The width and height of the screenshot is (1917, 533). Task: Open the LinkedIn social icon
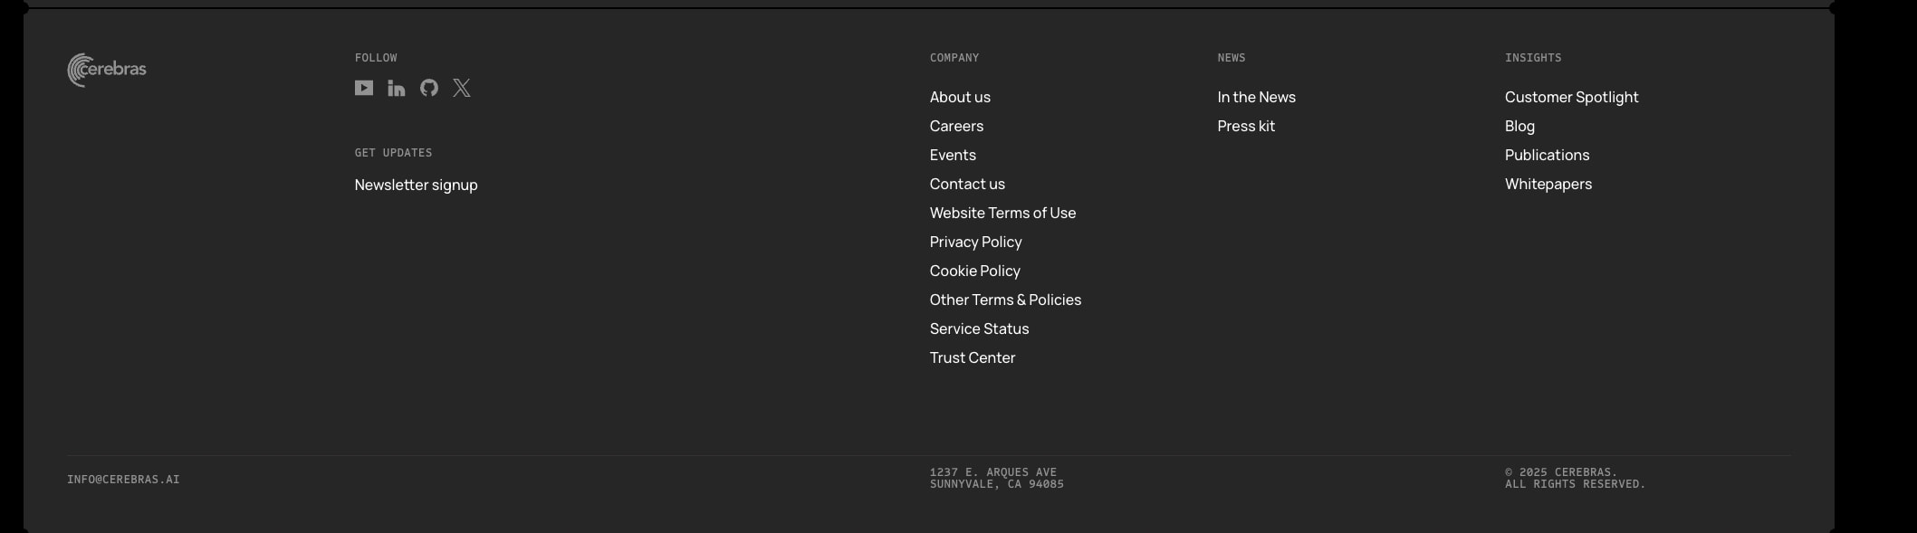tap(397, 88)
